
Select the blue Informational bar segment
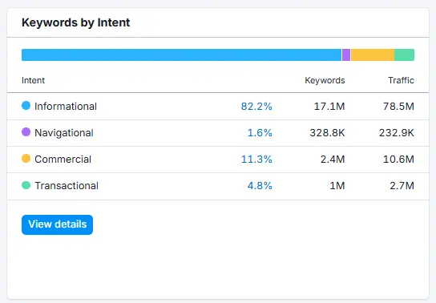coord(181,55)
